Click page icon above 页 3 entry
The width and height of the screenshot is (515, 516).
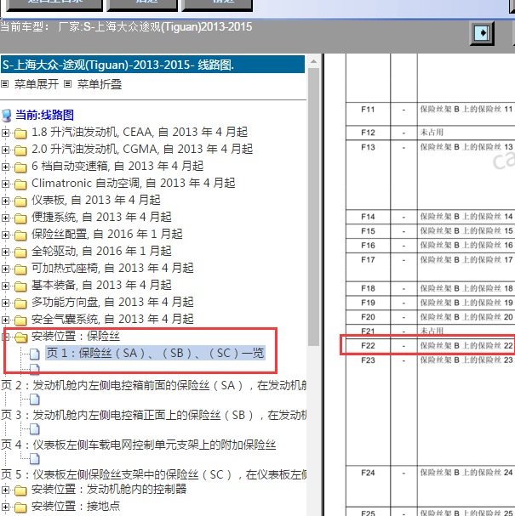35,400
